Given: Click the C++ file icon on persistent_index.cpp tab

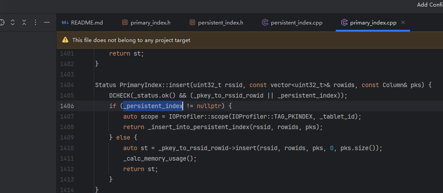Looking at the screenshot, I should pos(265,22).
